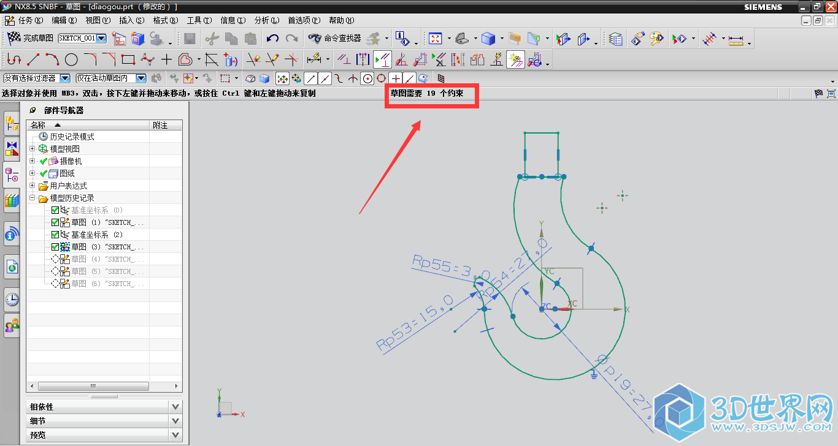Select the Point (plus) sketch tool

[166, 59]
